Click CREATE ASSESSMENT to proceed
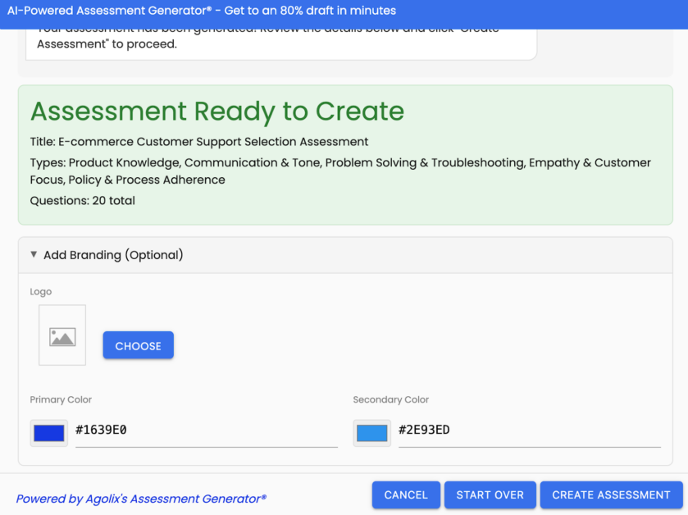This screenshot has height=515, width=688. (x=611, y=495)
